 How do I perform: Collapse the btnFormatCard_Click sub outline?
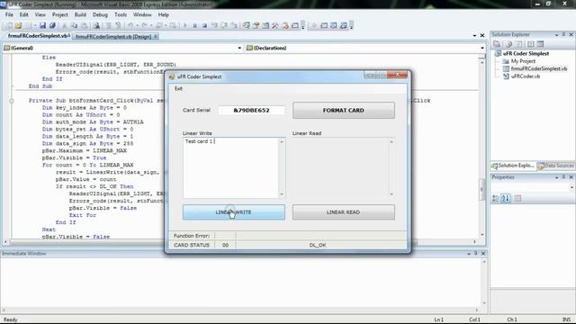coord(12,101)
